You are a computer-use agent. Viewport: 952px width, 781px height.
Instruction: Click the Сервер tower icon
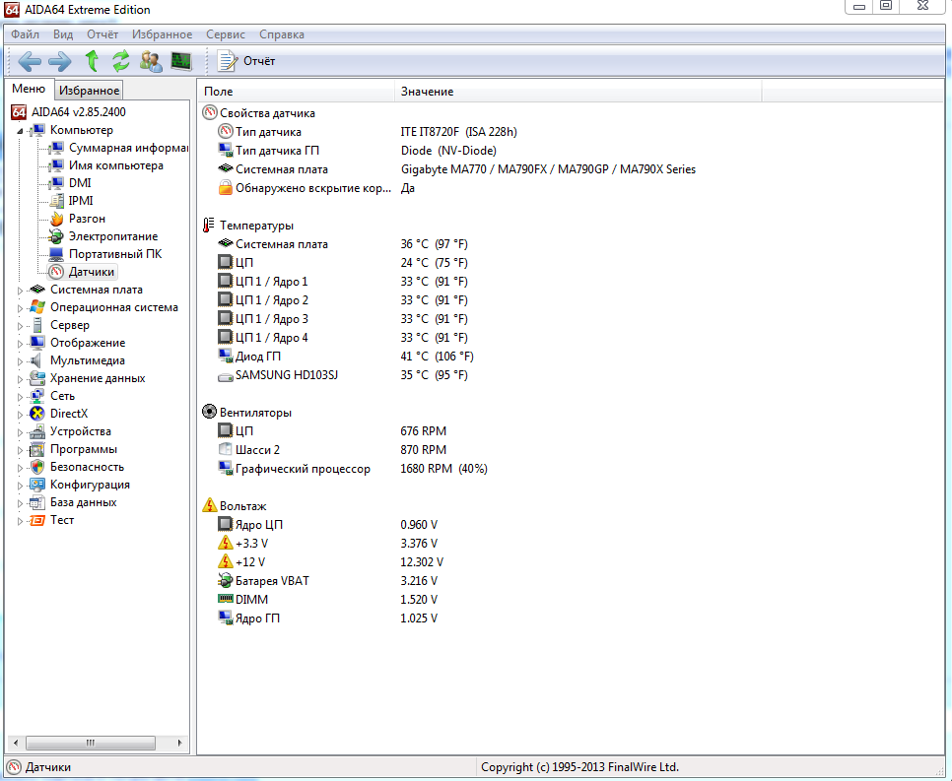[x=37, y=325]
